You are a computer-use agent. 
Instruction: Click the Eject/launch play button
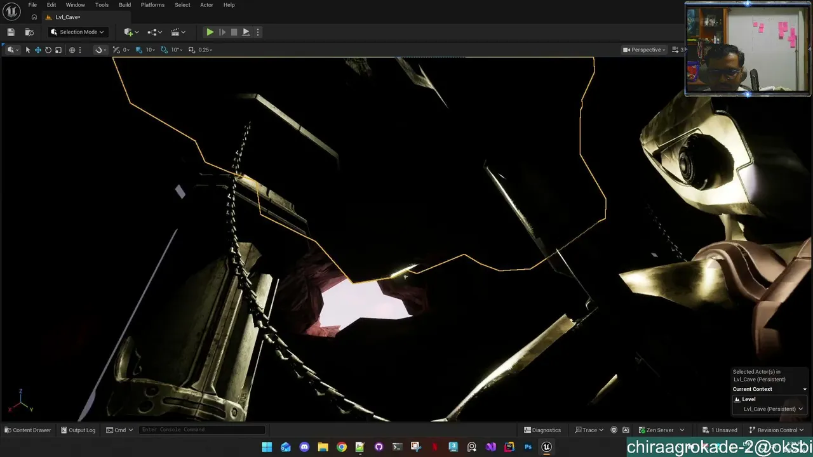[246, 32]
